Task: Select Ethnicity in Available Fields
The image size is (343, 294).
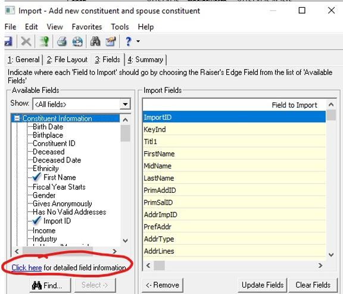Action: (x=46, y=168)
